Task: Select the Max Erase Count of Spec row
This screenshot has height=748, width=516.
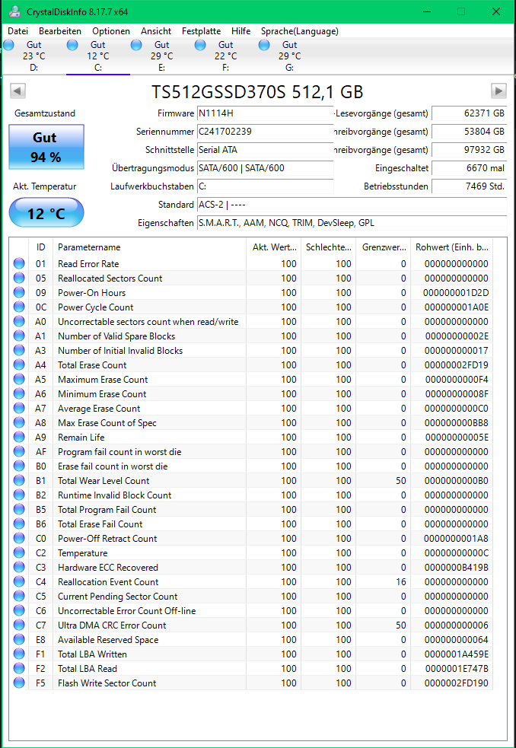Action: tap(251, 422)
